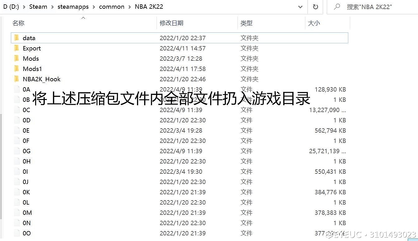Screen dimensions: 418x241
Task: Click size 562,794 KB of 0E
Action: click(330, 130)
